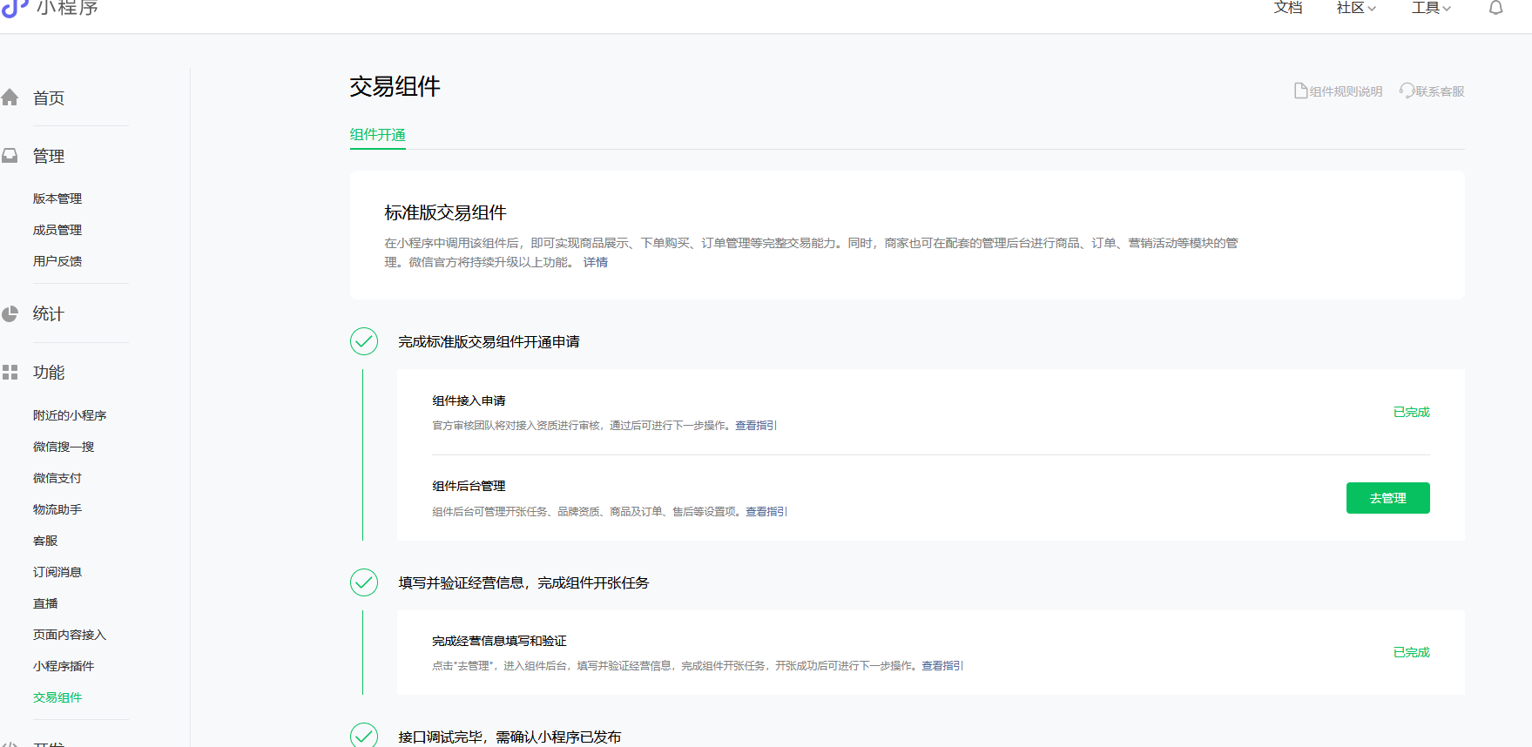Click the management inbox icon
The width and height of the screenshot is (1532, 747).
[10, 156]
